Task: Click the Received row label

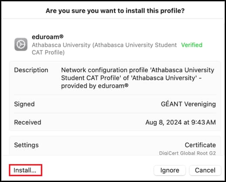Action: pos(27,122)
